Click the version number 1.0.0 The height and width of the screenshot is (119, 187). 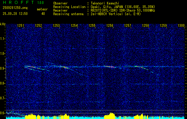click(40, 3)
